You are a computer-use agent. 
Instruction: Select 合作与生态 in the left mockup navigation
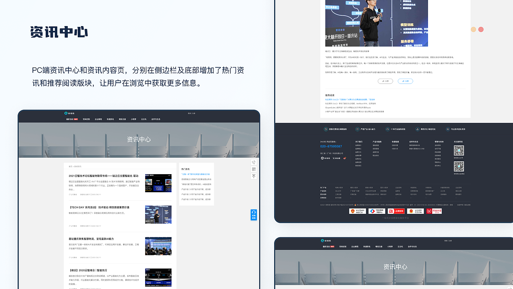(156, 119)
